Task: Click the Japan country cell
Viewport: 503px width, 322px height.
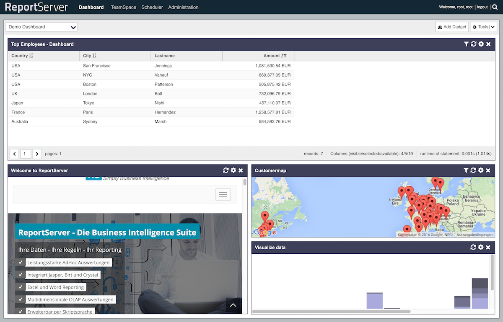Action: click(44, 103)
